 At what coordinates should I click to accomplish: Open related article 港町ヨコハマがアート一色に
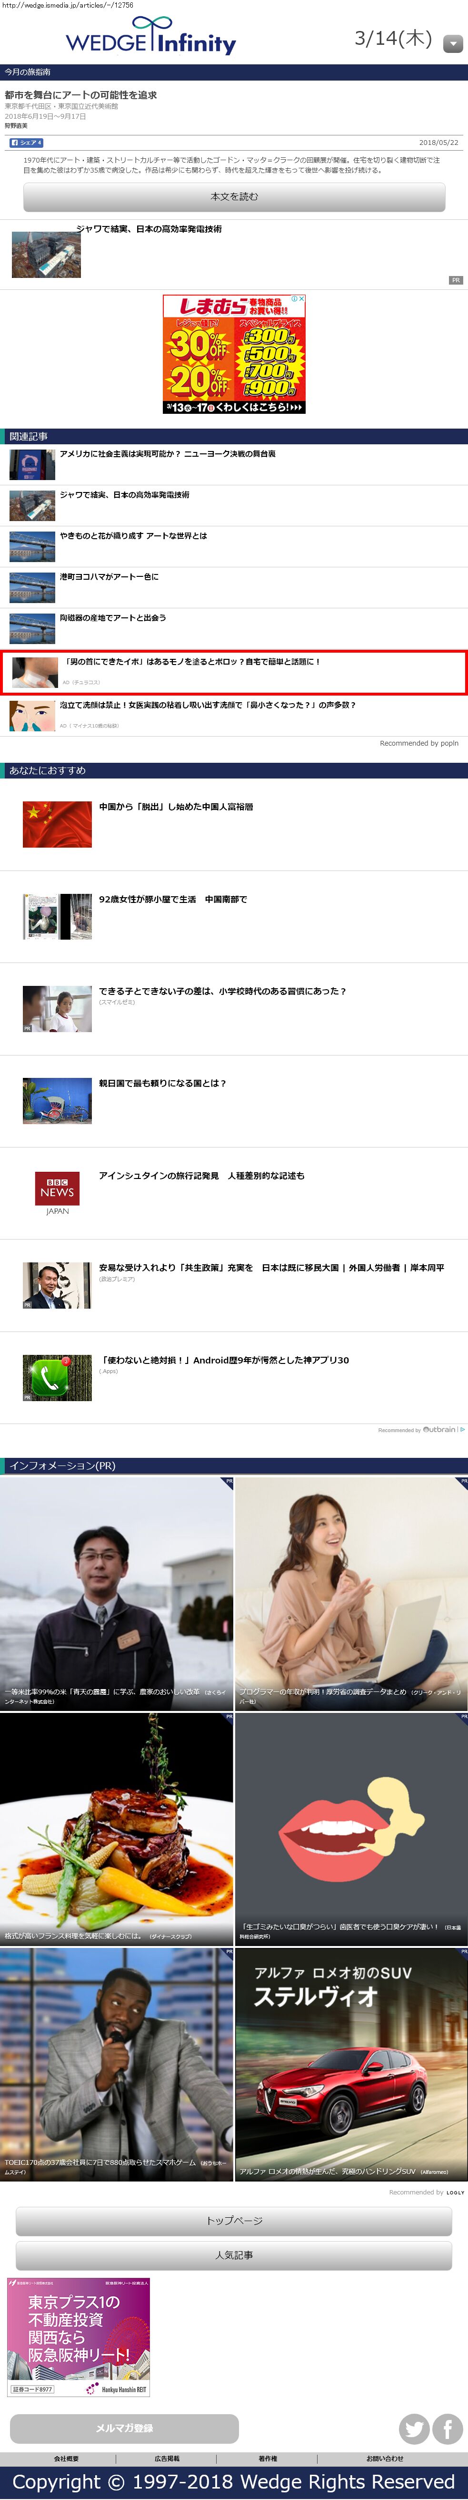tap(109, 576)
